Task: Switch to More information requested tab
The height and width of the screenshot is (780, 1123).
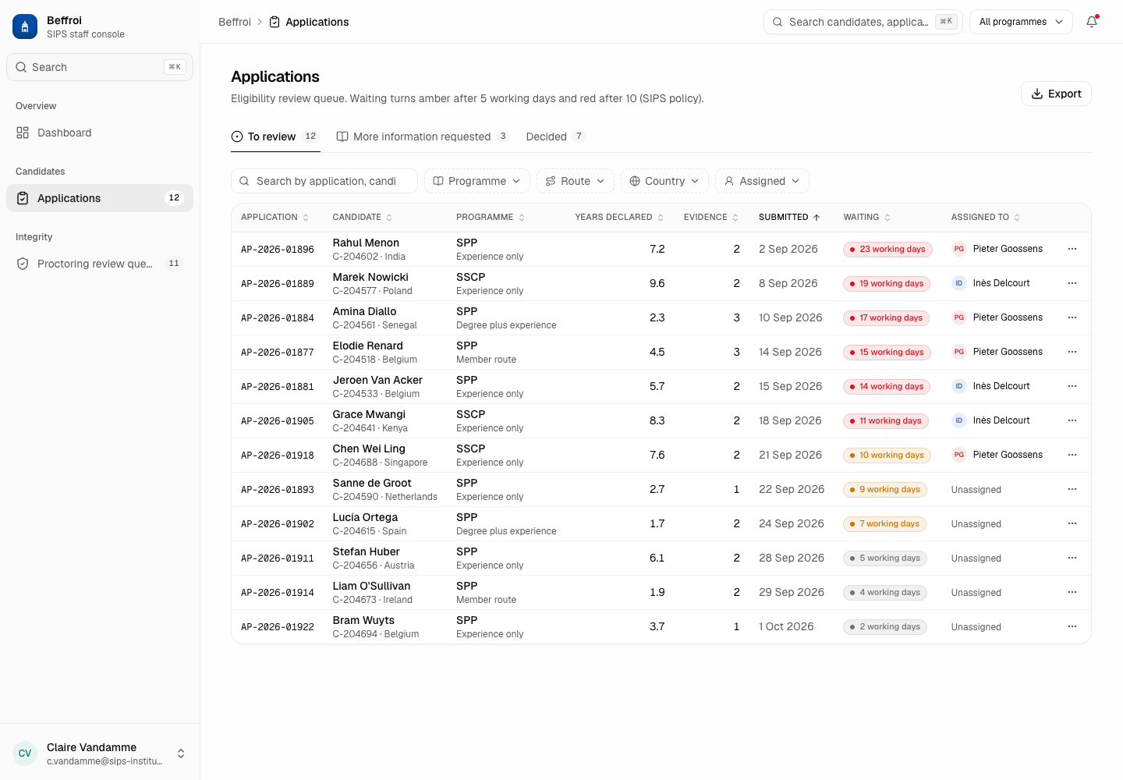Action: [422, 136]
